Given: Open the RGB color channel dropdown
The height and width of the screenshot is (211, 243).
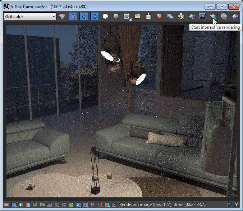Looking at the screenshot, I should coord(30,16).
